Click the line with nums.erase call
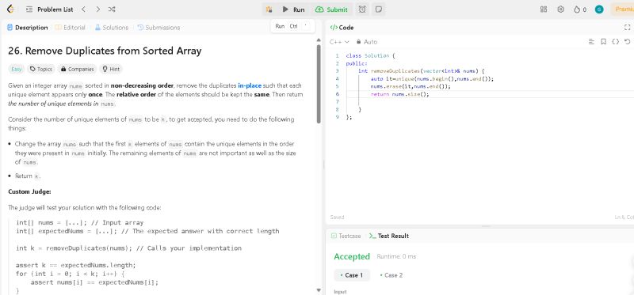 coord(411,86)
